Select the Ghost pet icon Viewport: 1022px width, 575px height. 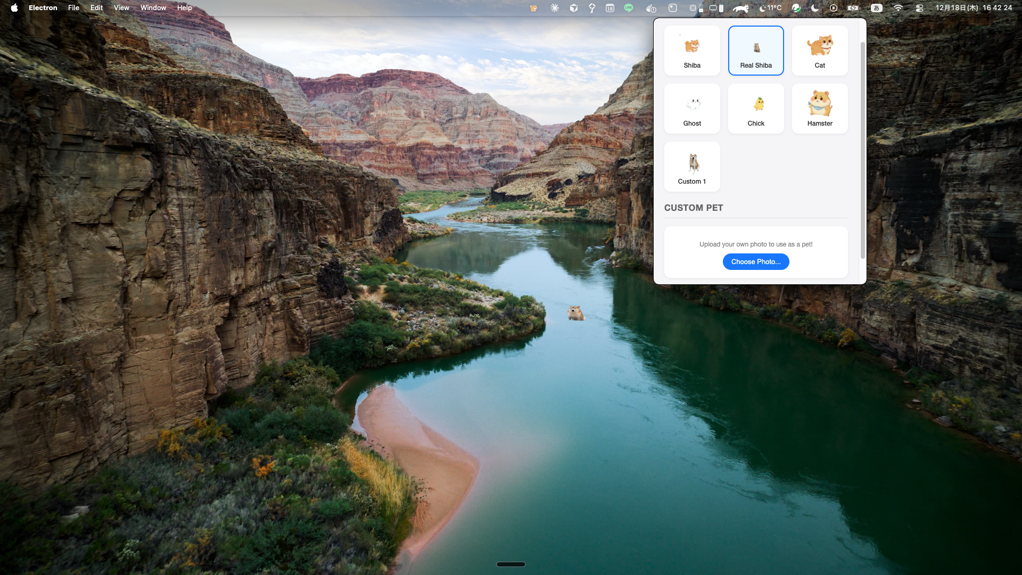point(692,109)
